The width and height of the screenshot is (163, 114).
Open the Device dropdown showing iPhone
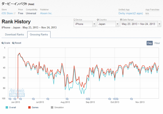(x=85, y=24)
